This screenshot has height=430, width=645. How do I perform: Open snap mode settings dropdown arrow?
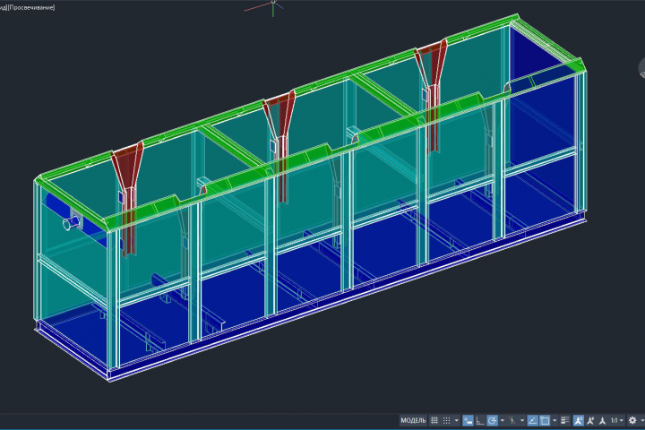point(456,420)
